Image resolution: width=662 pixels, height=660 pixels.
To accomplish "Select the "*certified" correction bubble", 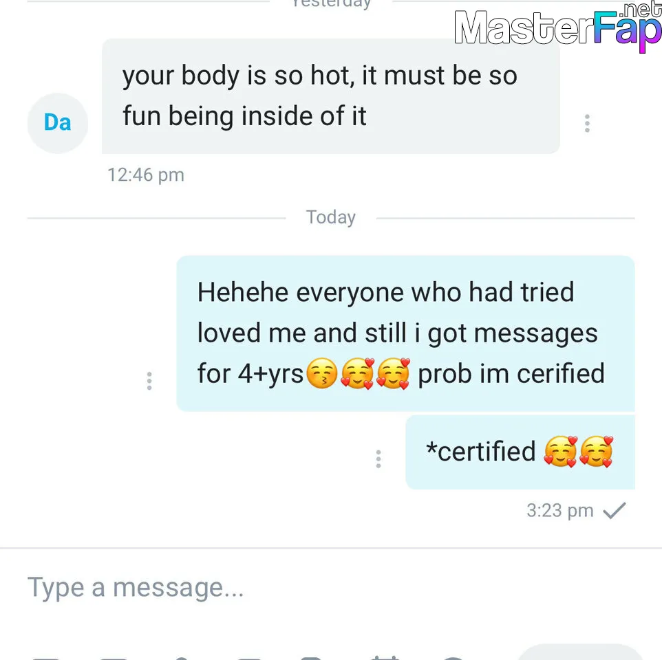I will click(x=520, y=452).
